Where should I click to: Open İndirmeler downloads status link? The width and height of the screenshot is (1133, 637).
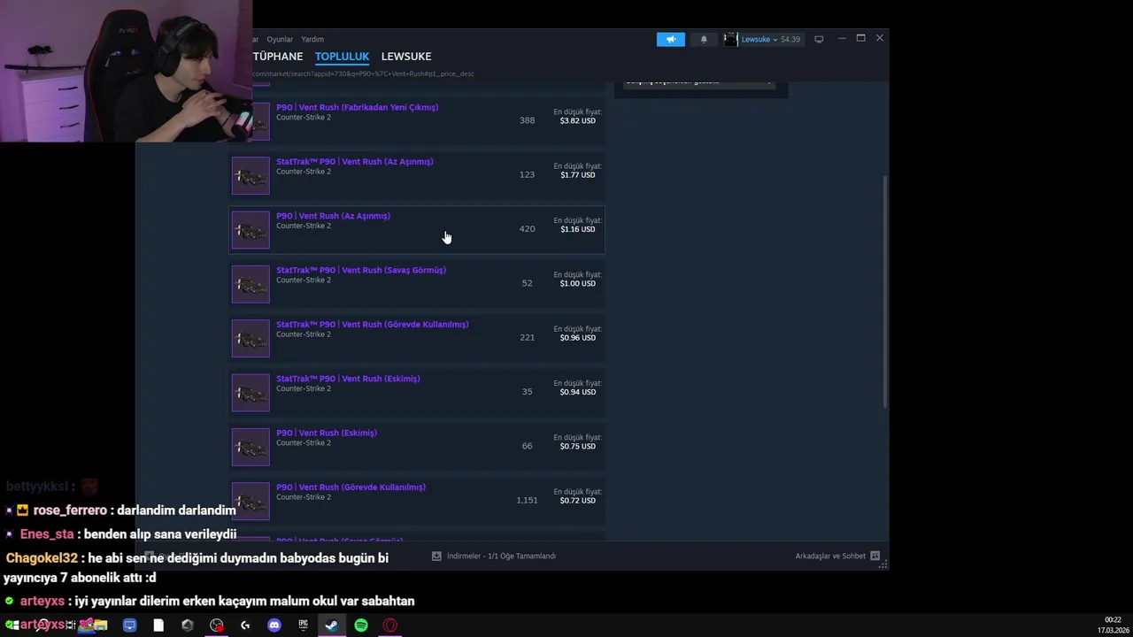click(x=501, y=556)
